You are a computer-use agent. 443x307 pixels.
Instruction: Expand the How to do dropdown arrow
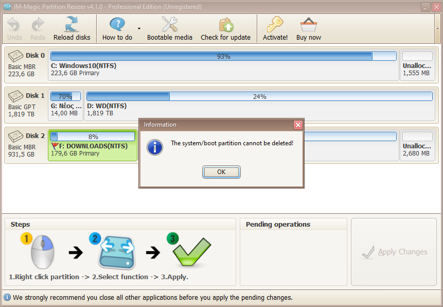pyautogui.click(x=139, y=28)
